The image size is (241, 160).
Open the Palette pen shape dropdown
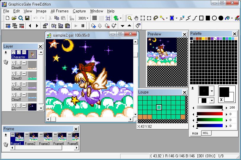(212, 91)
